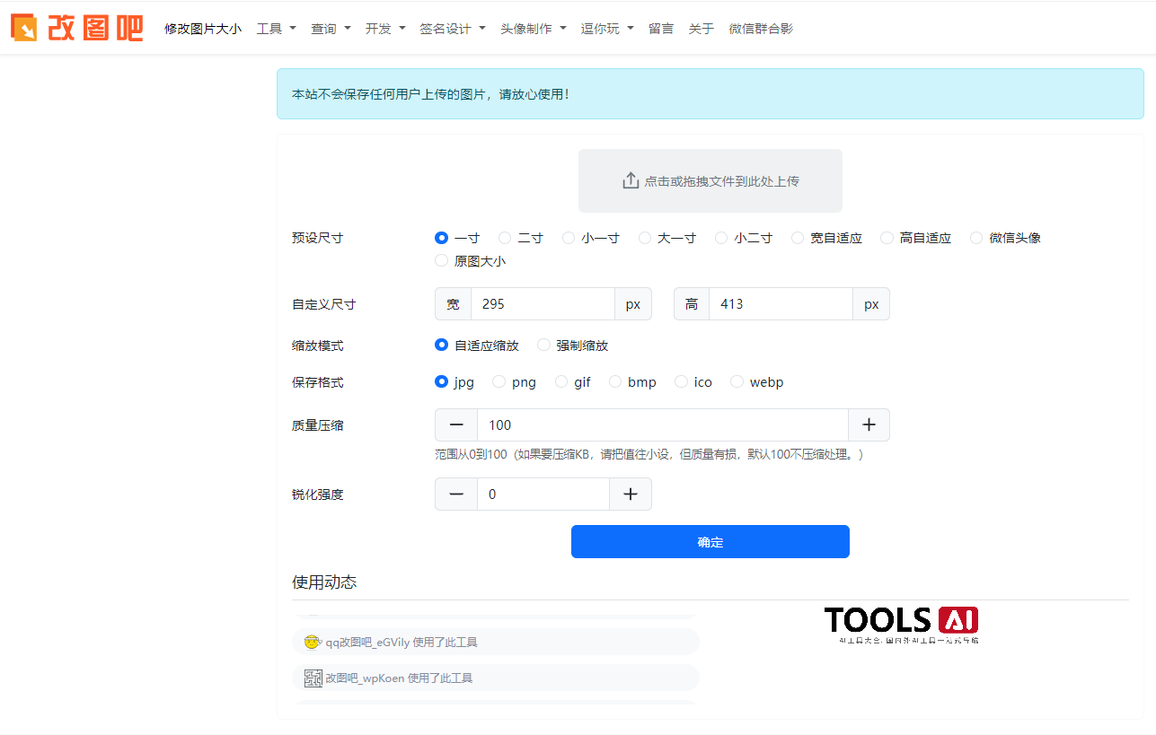Click the upload icon to add a file
This screenshot has height=735, width=1156.
pyautogui.click(x=631, y=179)
